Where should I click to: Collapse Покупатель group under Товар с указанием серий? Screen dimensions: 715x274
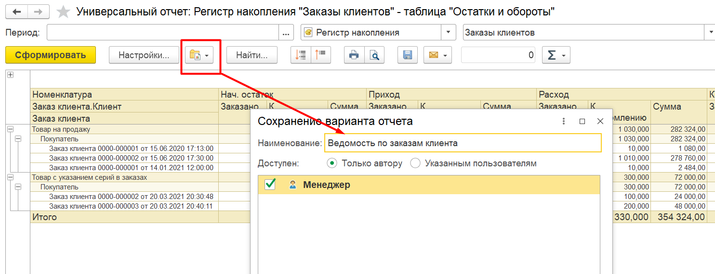18,187
